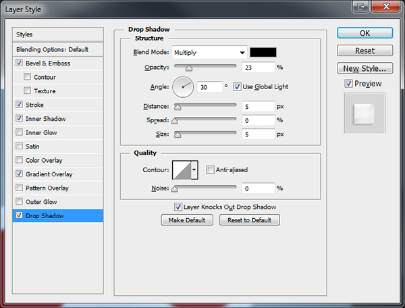
Task: Uncheck the Preview checkbox
Action: click(348, 84)
